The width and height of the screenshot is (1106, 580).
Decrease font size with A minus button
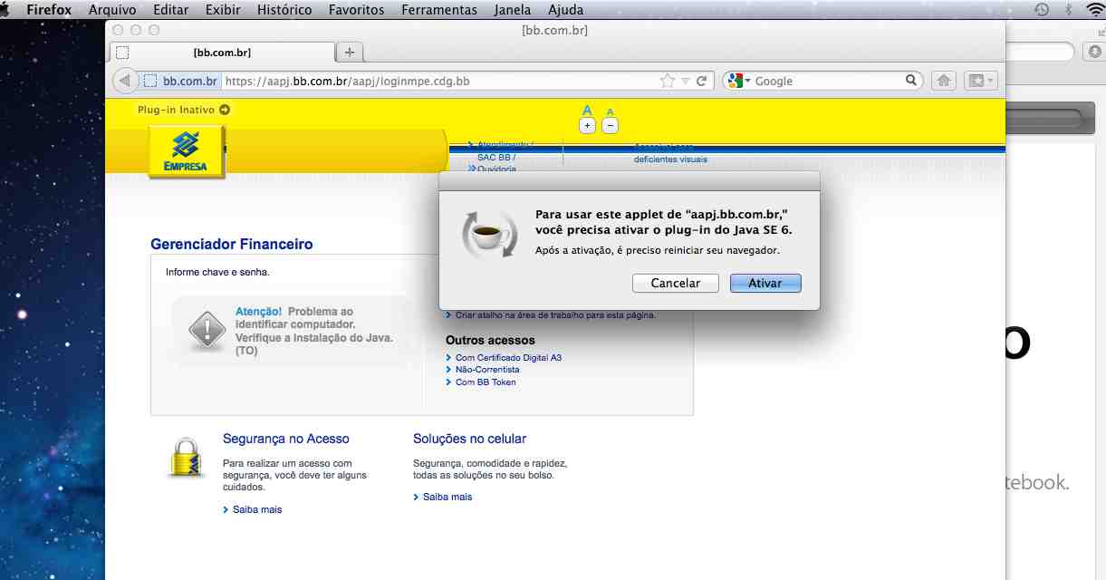[610, 126]
